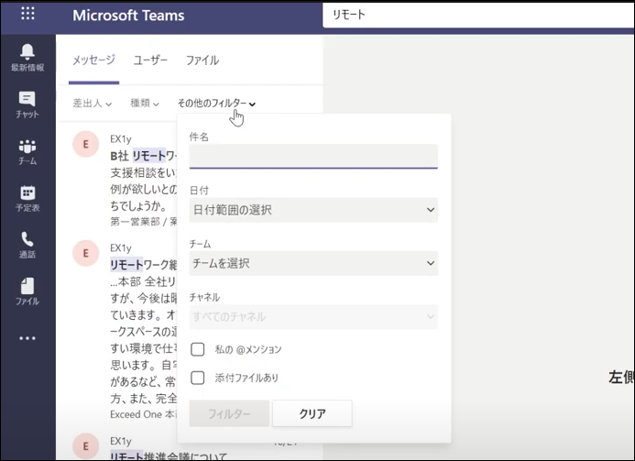Open 最新情報 activity bell icon
Screen dimensions: 635x461
coord(27,58)
